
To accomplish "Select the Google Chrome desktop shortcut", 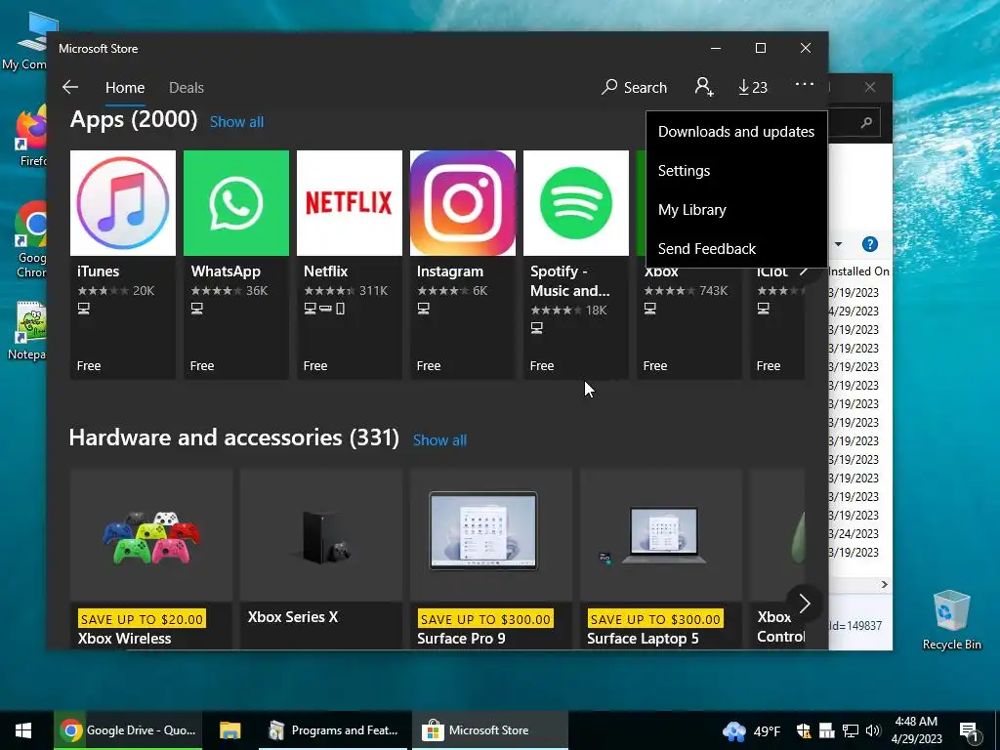I will (x=32, y=239).
